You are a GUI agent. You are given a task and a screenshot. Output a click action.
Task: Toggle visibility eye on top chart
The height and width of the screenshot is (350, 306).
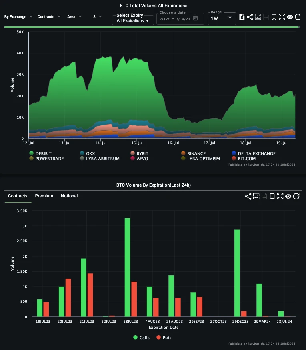(290, 17)
